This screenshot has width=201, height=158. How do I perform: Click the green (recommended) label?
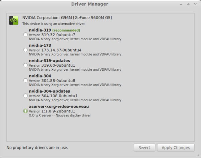[66, 30]
